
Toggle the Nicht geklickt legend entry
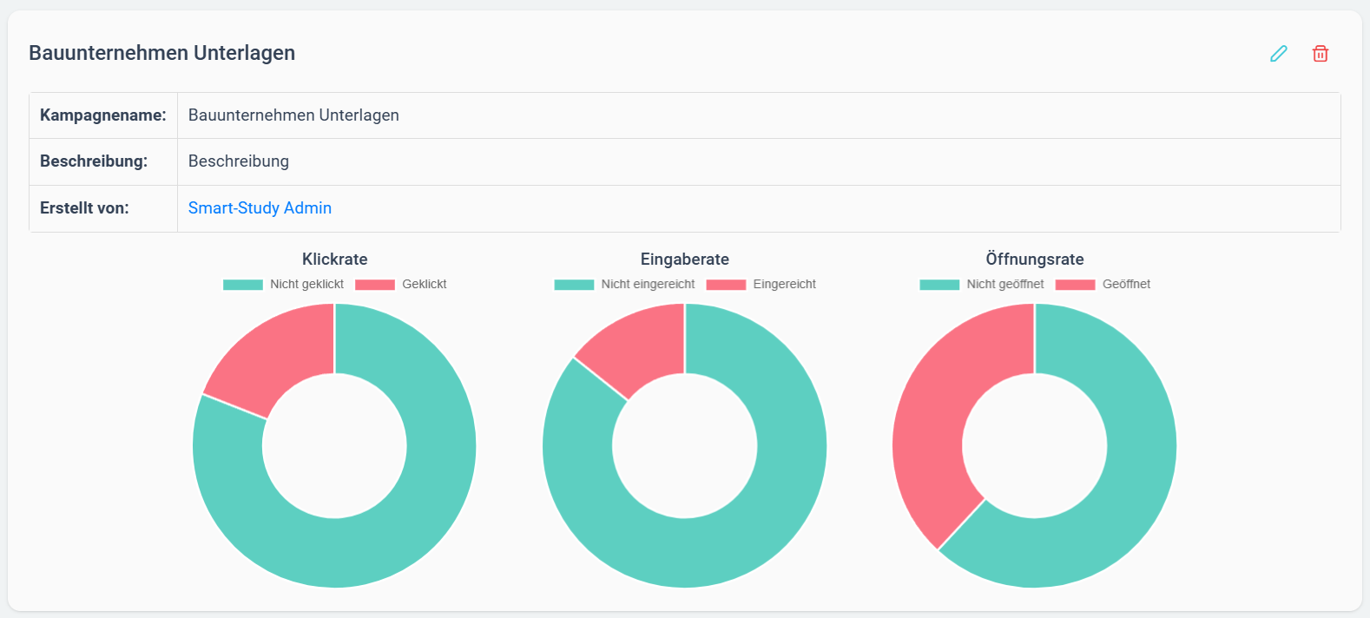pyautogui.click(x=283, y=285)
